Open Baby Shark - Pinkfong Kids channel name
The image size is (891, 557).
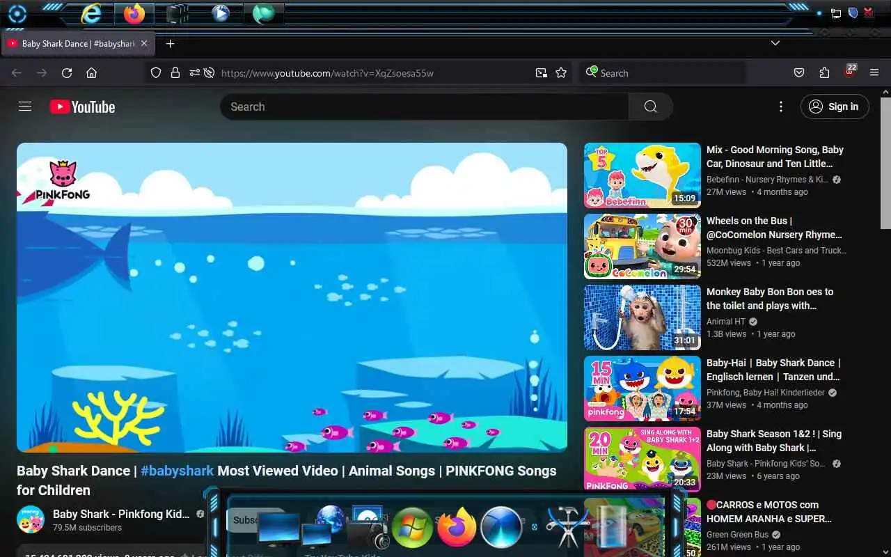[121, 514]
